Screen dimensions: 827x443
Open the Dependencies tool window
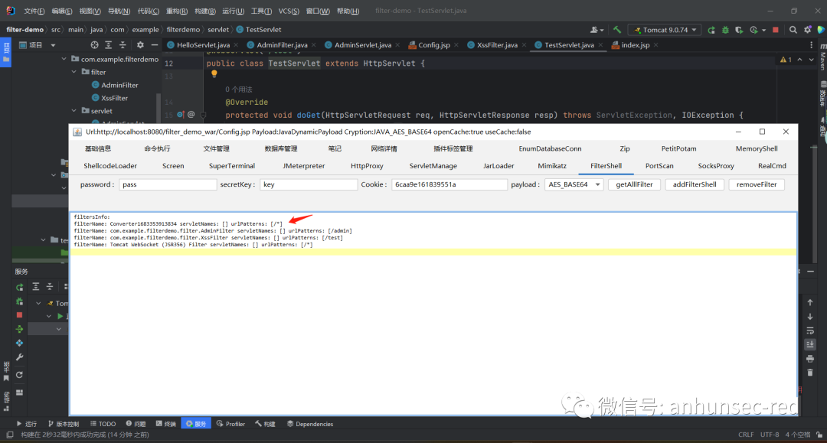click(310, 424)
